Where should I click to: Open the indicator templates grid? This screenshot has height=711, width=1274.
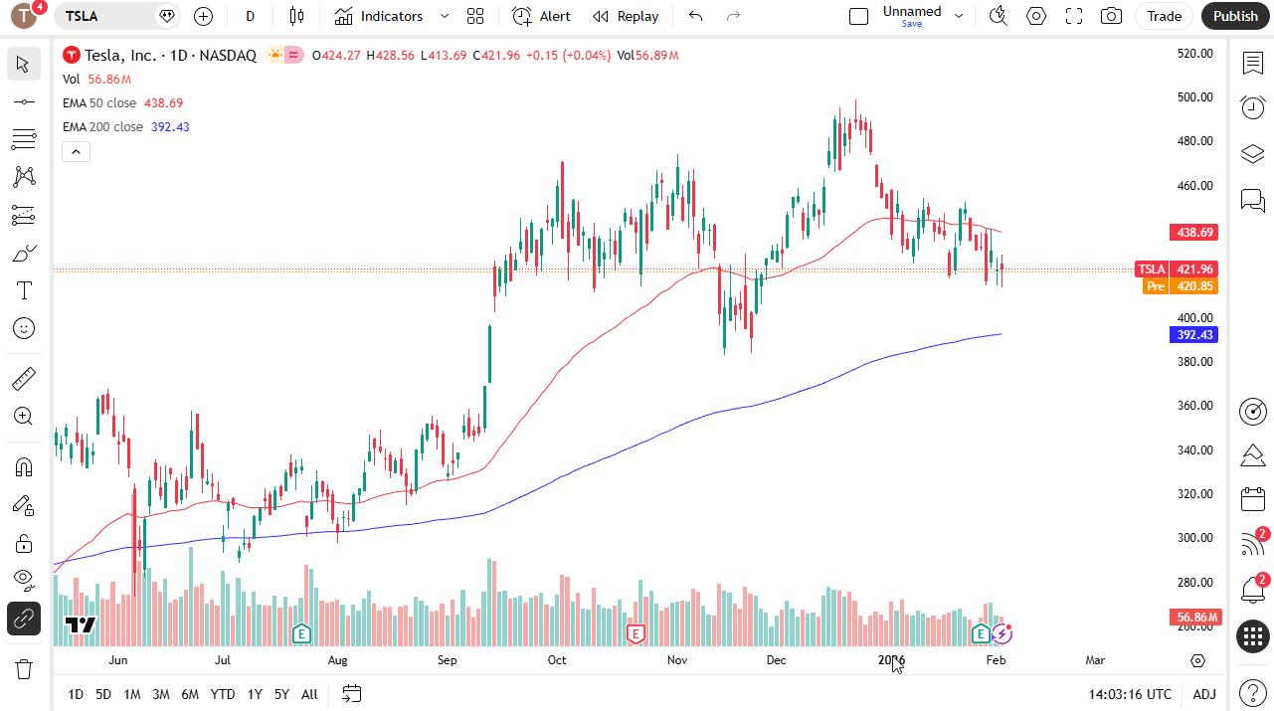474,16
